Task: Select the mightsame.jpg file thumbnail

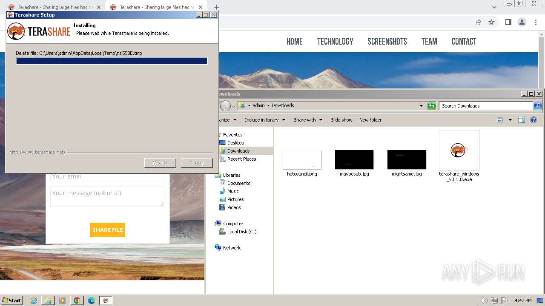Action: [x=407, y=160]
